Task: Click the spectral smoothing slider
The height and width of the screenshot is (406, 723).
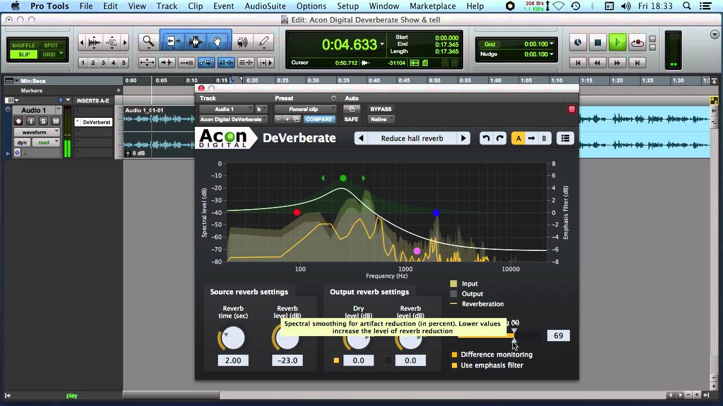Action: [499, 336]
